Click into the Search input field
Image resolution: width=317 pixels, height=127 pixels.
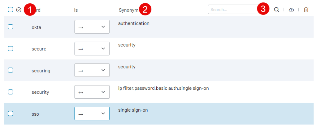232,10
